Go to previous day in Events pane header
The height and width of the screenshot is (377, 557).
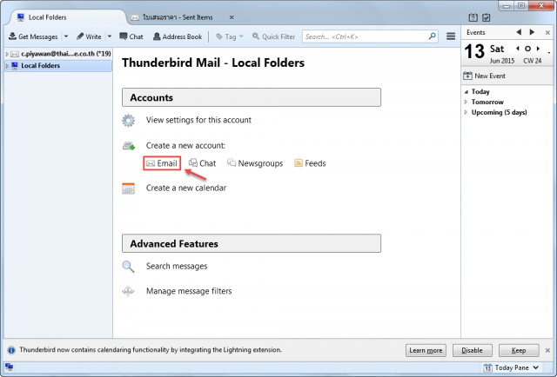(519, 32)
